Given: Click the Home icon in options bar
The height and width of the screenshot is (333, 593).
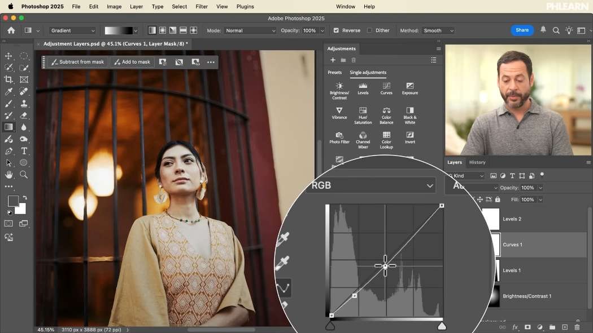Looking at the screenshot, I should 11,30.
